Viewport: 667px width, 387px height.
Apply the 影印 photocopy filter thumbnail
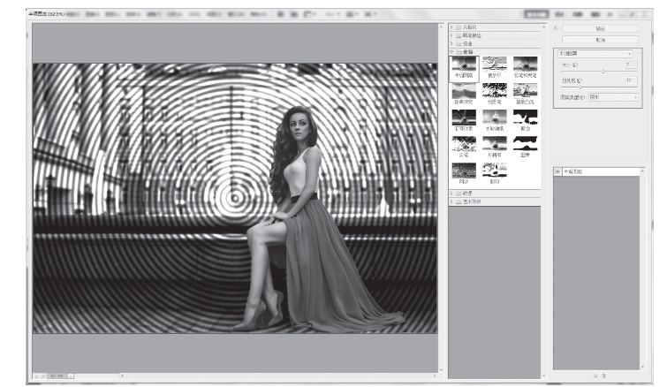click(494, 170)
